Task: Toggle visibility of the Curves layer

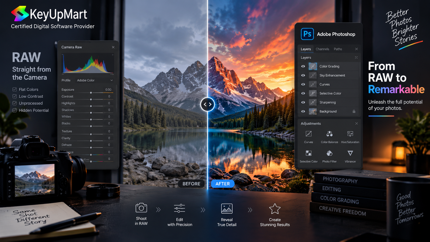Action: pyautogui.click(x=303, y=84)
